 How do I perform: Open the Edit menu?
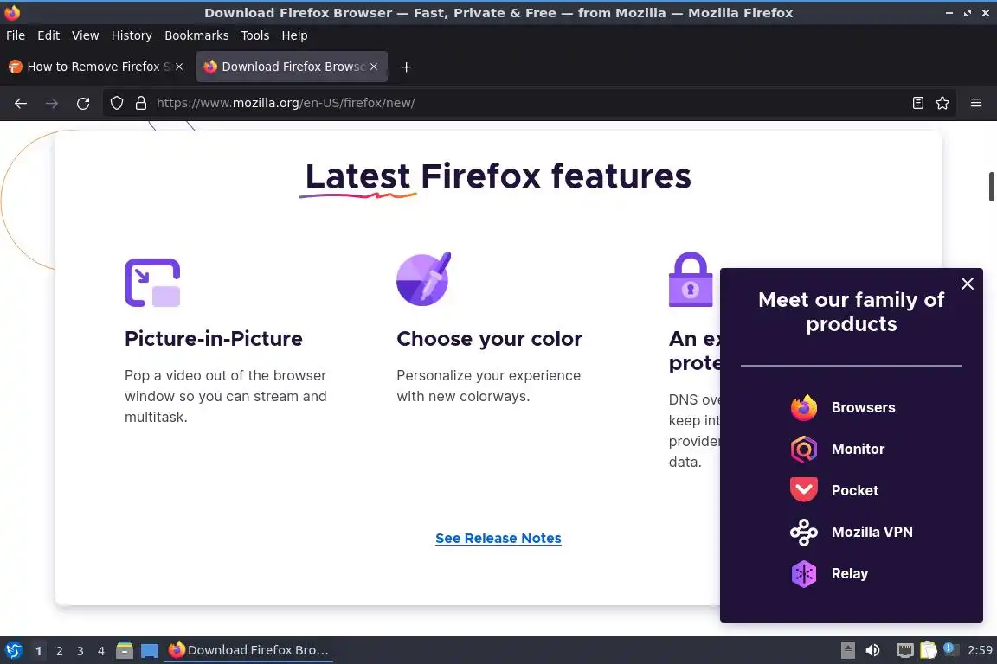pyautogui.click(x=48, y=35)
